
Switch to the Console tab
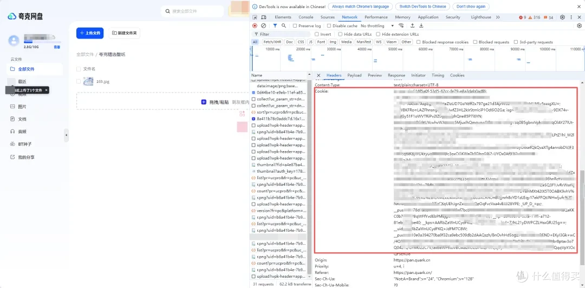306,17
